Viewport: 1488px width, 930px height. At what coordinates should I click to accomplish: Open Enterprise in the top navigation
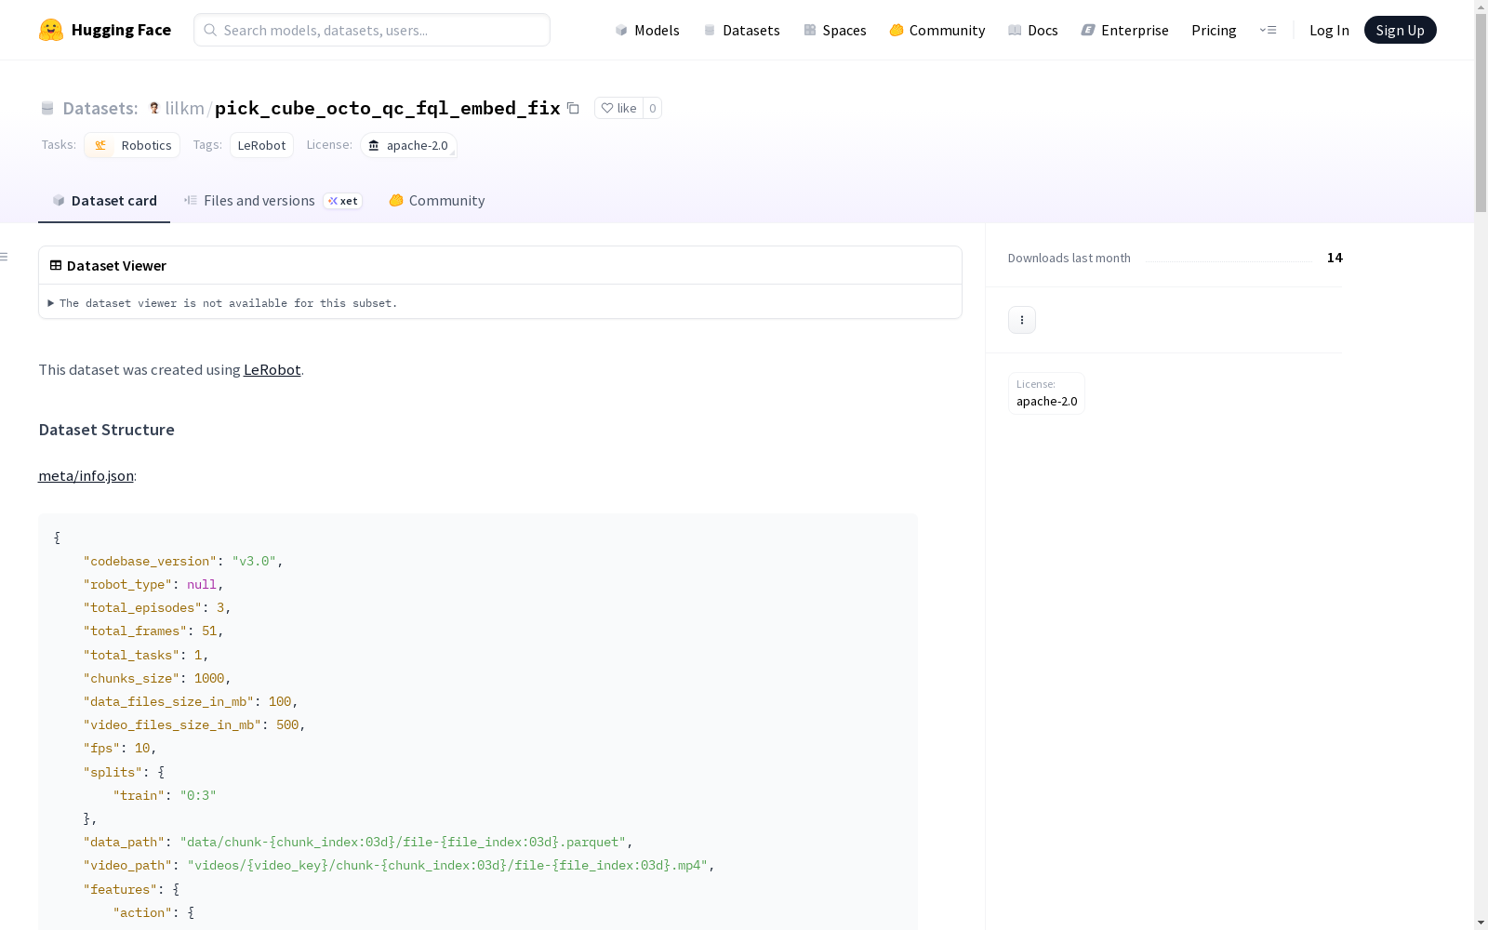tap(1124, 30)
